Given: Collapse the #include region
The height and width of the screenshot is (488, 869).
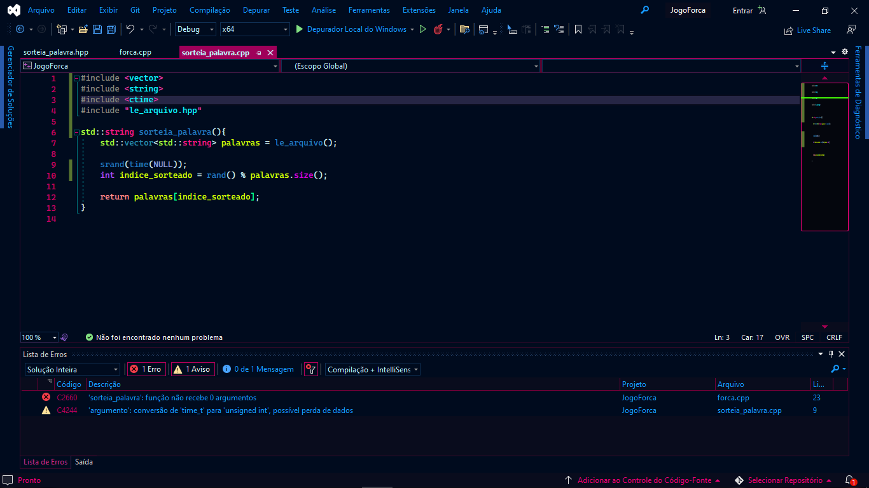Looking at the screenshot, I should 76,78.
